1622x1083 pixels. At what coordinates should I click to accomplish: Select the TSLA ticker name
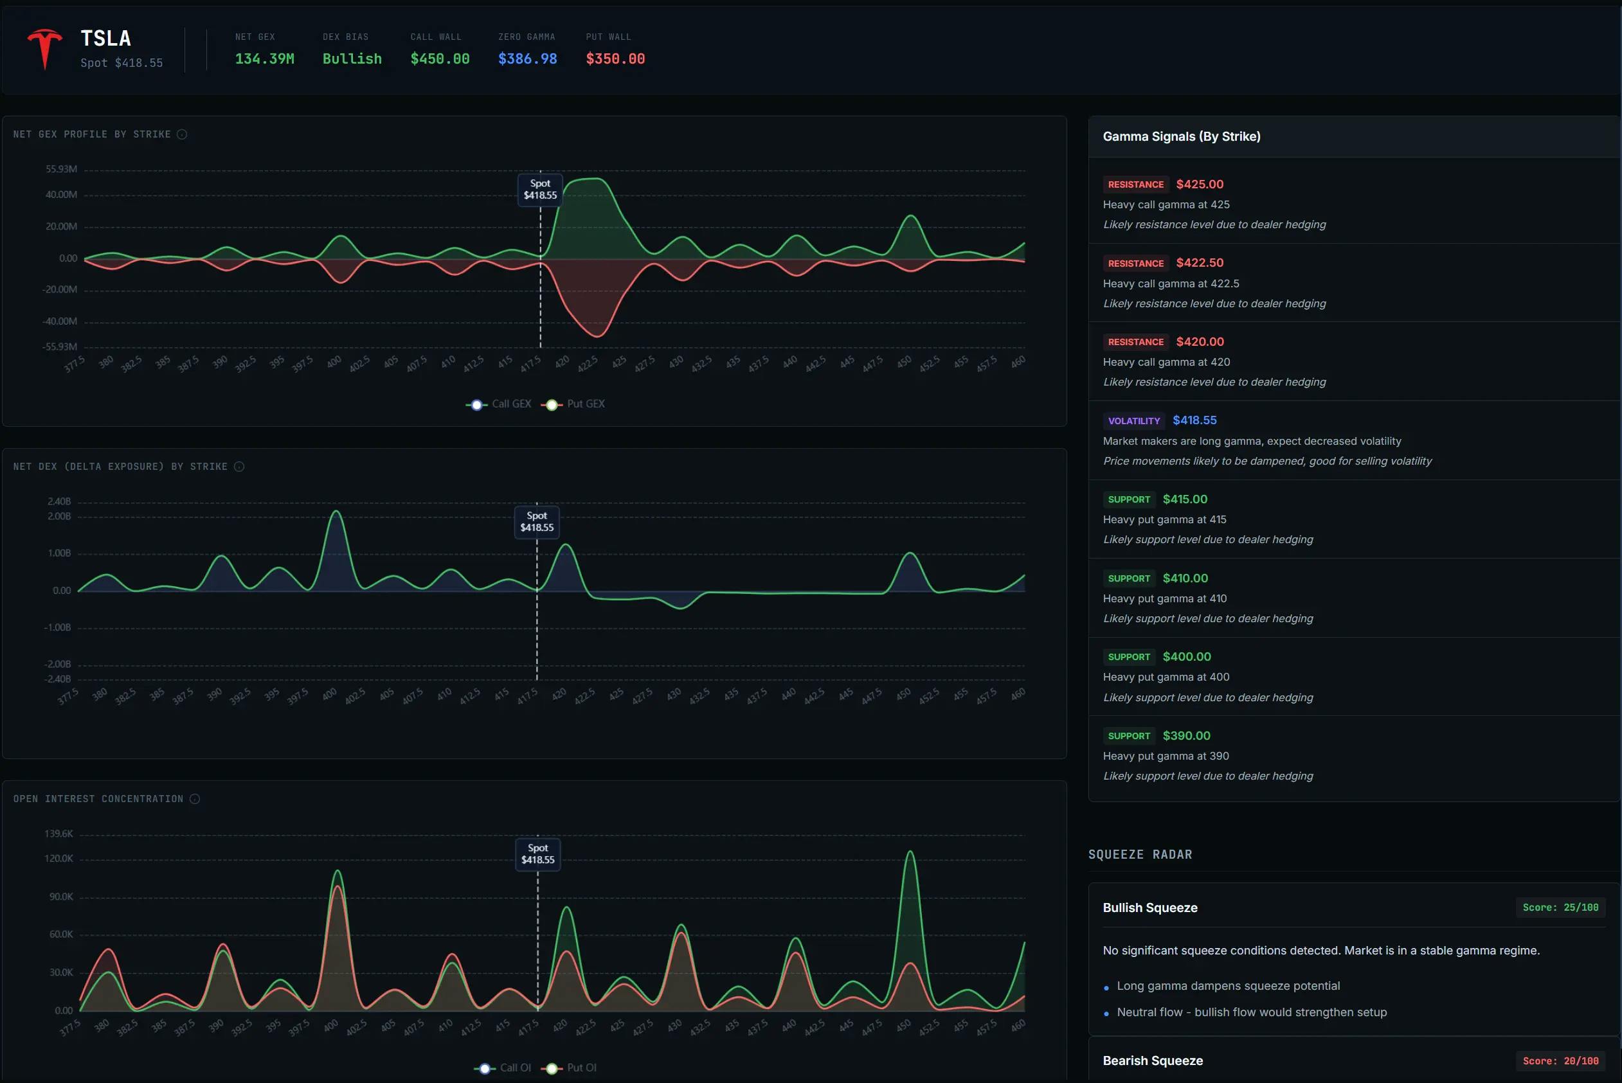point(105,38)
